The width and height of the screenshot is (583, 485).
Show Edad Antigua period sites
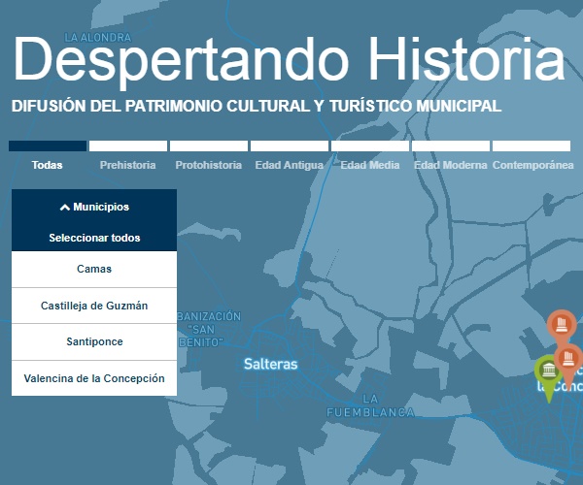pos(289,165)
